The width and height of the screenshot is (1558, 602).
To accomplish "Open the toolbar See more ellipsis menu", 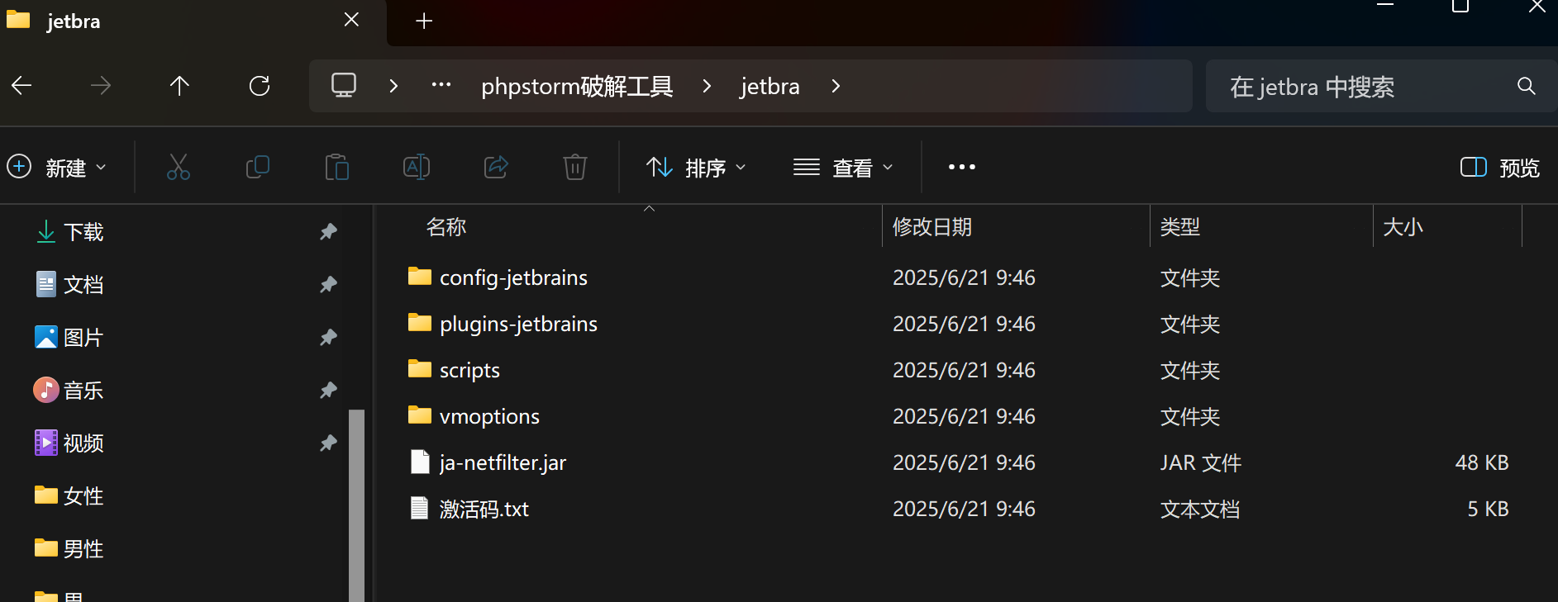I will [x=962, y=167].
